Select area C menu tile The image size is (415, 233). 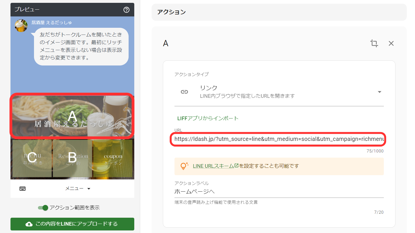(32, 158)
